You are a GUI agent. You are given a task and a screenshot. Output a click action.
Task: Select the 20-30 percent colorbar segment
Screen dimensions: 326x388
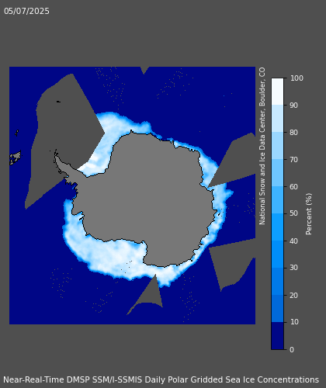(277, 282)
